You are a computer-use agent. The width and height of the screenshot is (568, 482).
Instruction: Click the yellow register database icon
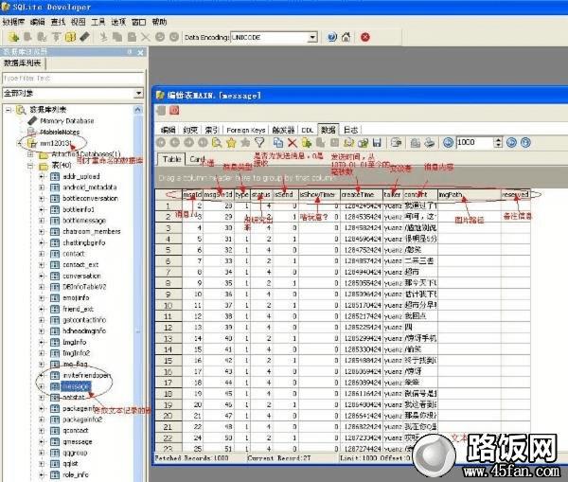(13, 37)
